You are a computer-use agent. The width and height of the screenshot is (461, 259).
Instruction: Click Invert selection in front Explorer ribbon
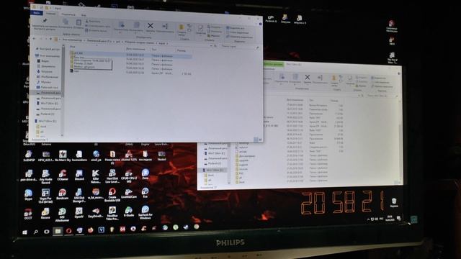click(239, 37)
